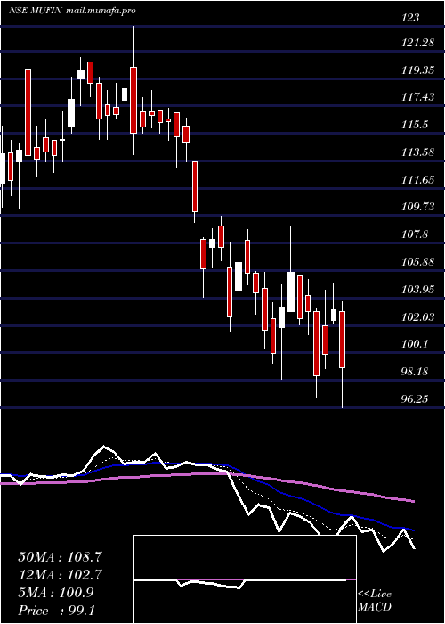
Task: Select the 105.88 price axis label
Action: pos(418,262)
